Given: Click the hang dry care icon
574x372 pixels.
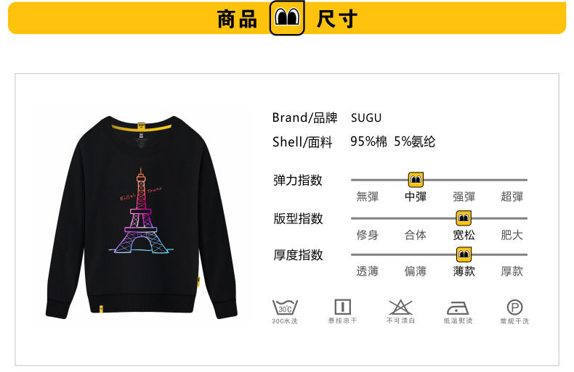Looking at the screenshot, I should pyautogui.click(x=343, y=307).
